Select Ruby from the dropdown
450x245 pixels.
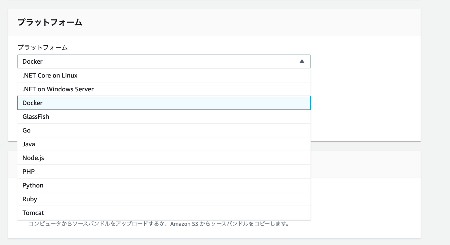pyautogui.click(x=164, y=199)
